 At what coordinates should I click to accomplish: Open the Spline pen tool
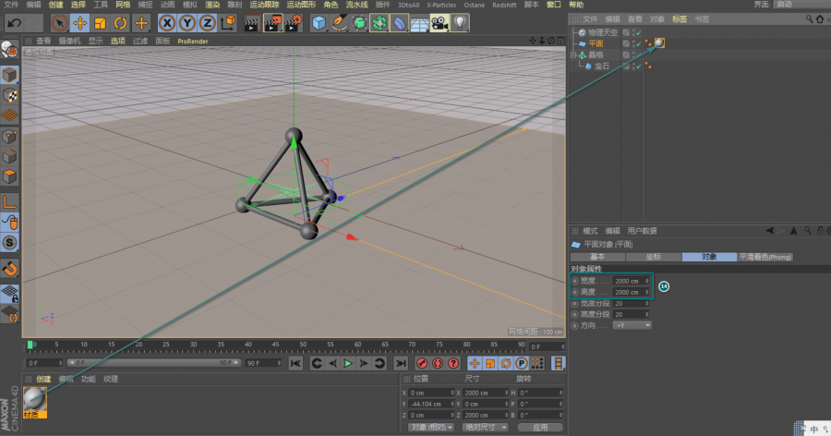tap(339, 22)
